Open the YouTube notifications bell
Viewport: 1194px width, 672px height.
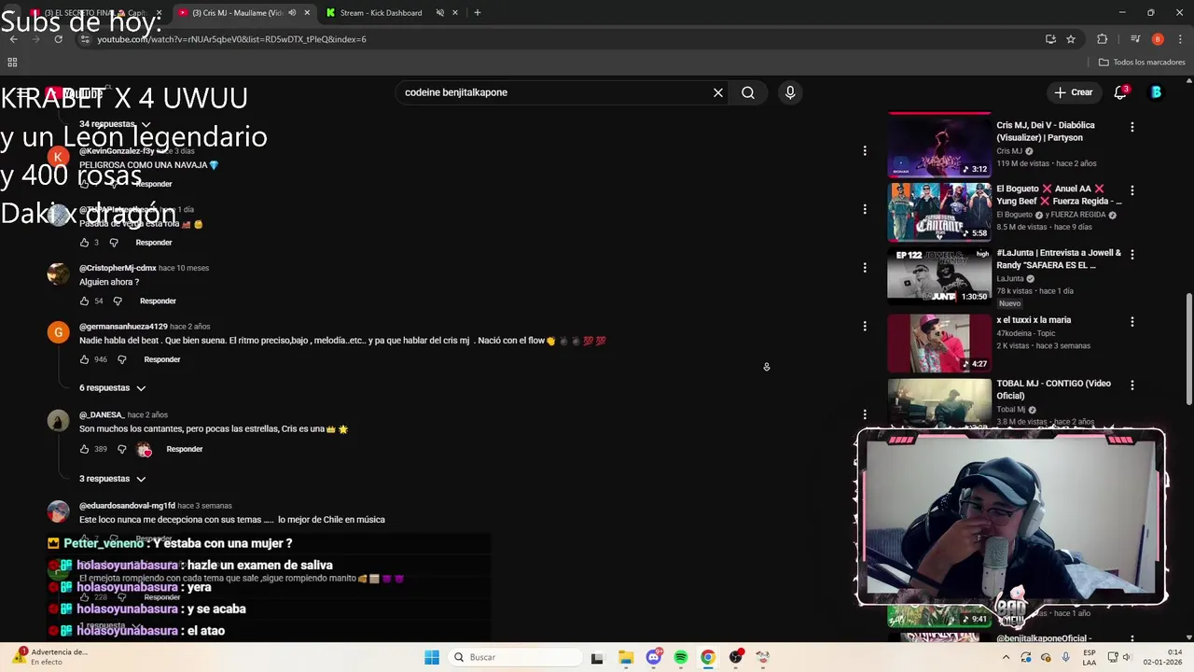[1120, 92]
